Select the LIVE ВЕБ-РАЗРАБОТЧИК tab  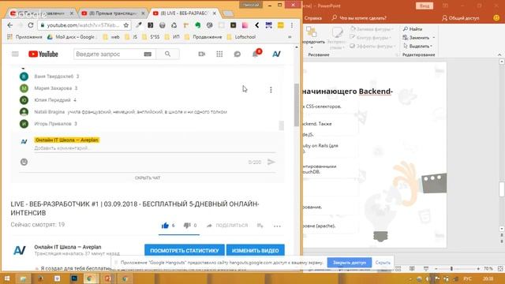click(x=185, y=13)
